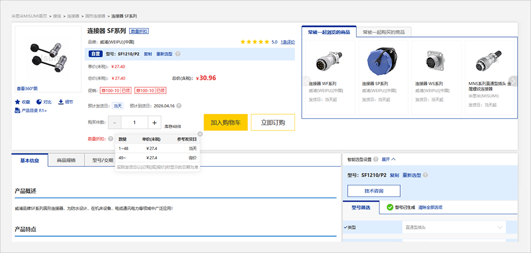The width and height of the screenshot is (531, 253).
Task: Click the 收藏 star icon to favorite
Action: pyautogui.click(x=17, y=102)
